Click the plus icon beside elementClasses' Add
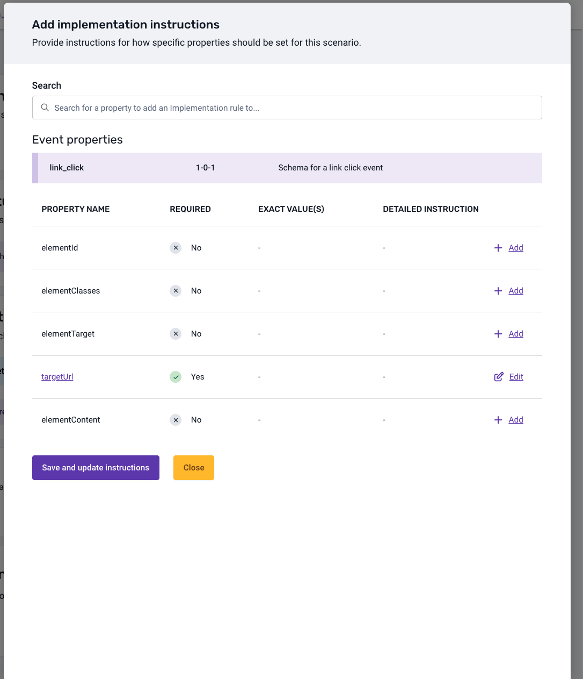Viewport: 583px width, 679px height. click(x=498, y=290)
